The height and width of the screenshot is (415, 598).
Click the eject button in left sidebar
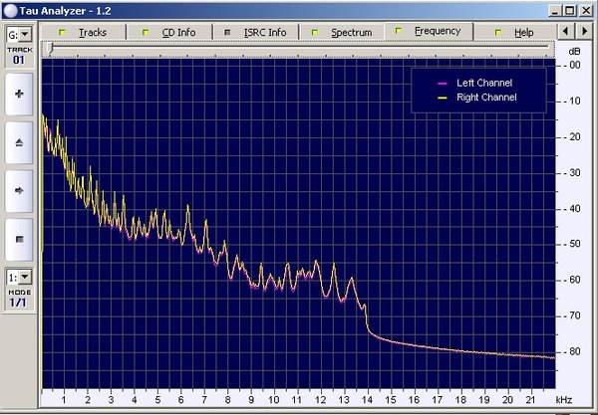click(19, 142)
